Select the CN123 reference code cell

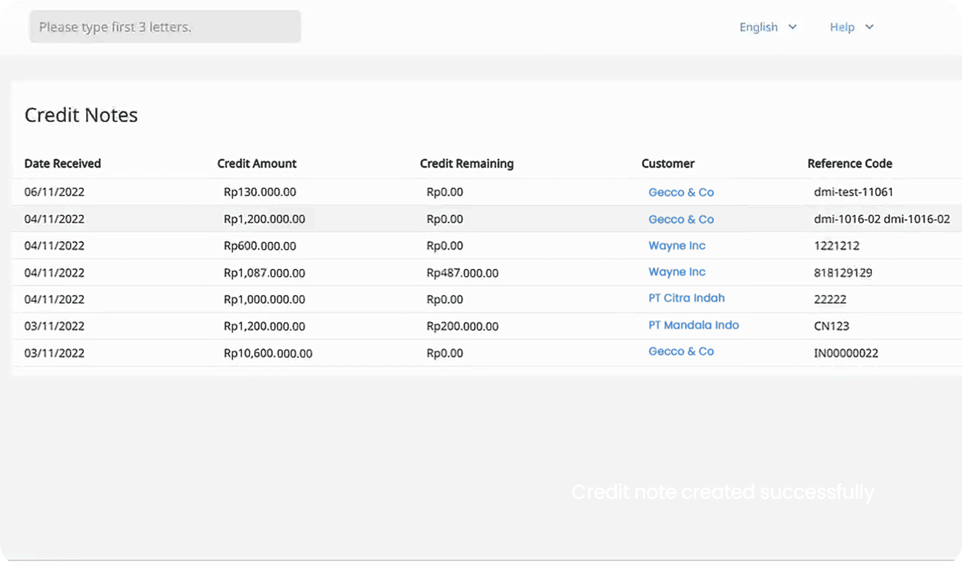pos(831,326)
